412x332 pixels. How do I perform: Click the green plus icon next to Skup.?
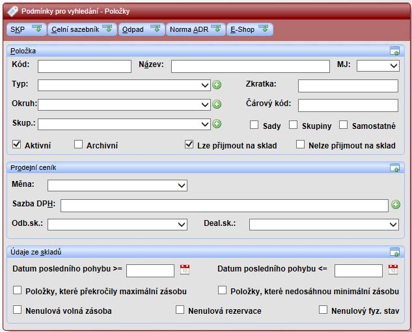pos(217,124)
